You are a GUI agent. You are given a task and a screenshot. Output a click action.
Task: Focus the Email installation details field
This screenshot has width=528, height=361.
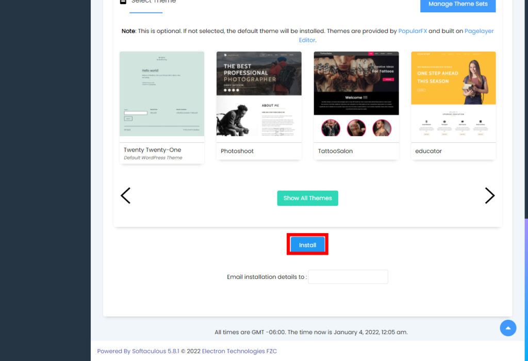click(348, 277)
